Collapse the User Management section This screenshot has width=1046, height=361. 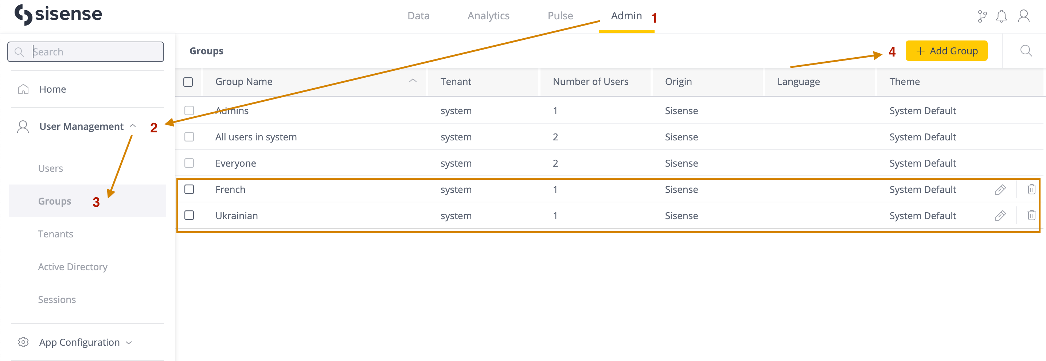133,126
